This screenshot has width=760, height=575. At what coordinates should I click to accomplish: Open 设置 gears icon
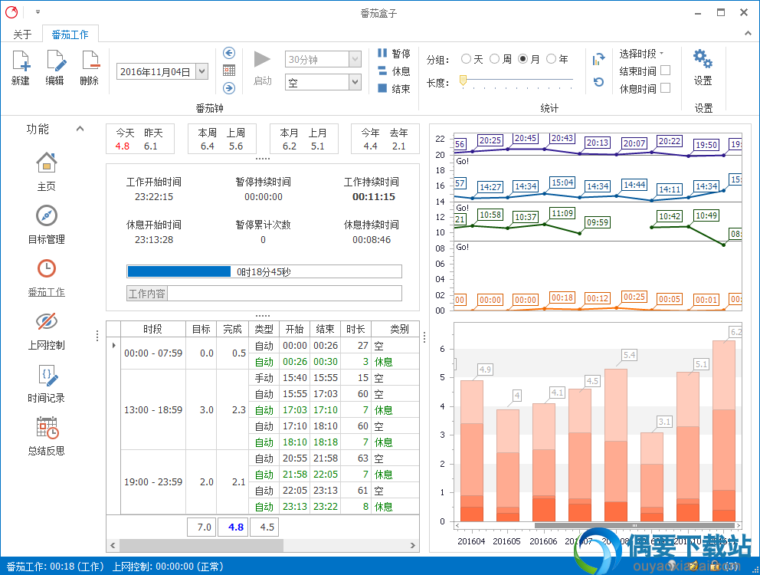pyautogui.click(x=703, y=67)
